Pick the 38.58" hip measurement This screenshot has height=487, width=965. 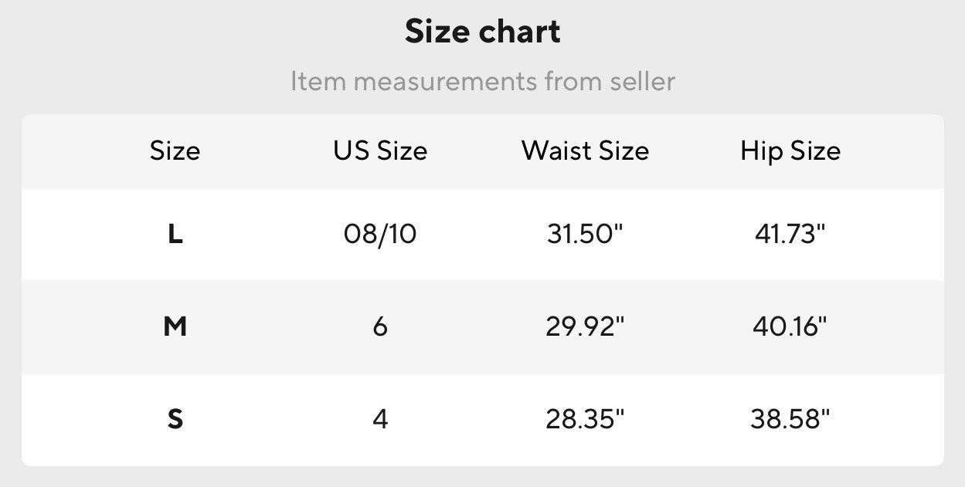point(790,419)
